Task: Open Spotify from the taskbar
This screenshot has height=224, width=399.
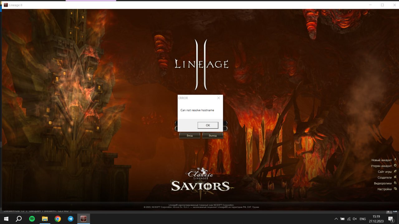Action: point(32,219)
